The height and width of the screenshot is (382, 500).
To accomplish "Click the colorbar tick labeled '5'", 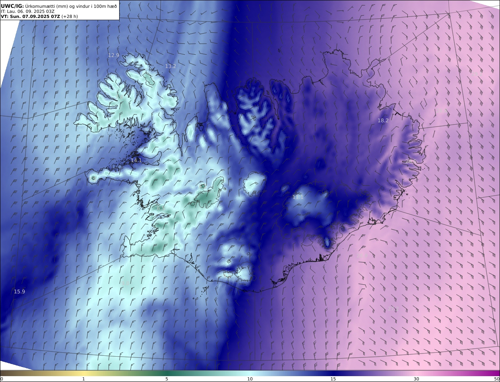I will tap(167, 379).
